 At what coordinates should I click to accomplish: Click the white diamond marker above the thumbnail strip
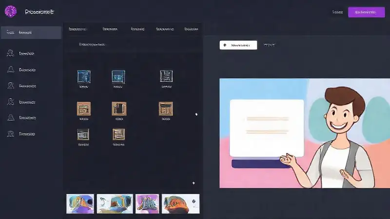(194, 183)
